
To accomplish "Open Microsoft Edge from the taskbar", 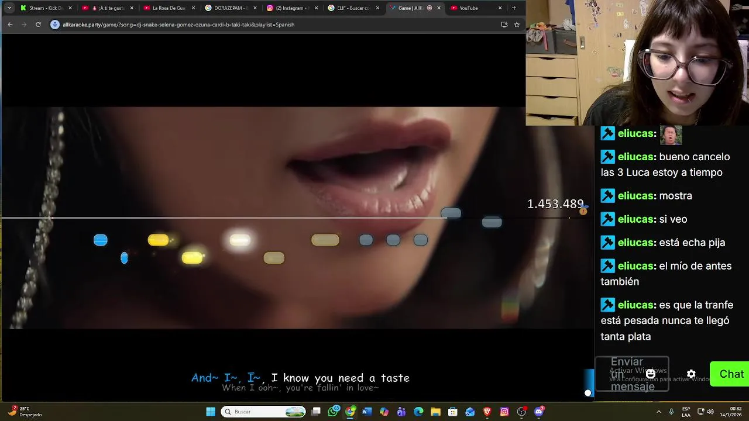I will [x=418, y=412].
